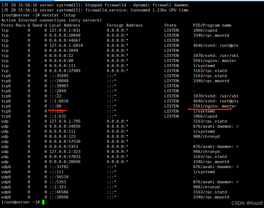Click '0.0.0.0:80' local address

coord(61,61)
